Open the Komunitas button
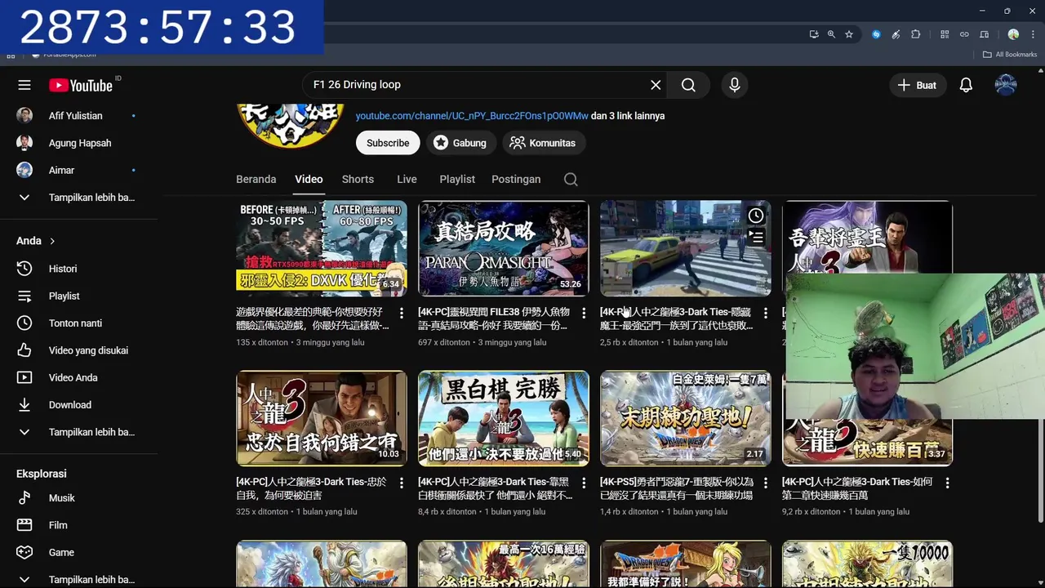Screen dimensions: 1045x588 tap(543, 143)
